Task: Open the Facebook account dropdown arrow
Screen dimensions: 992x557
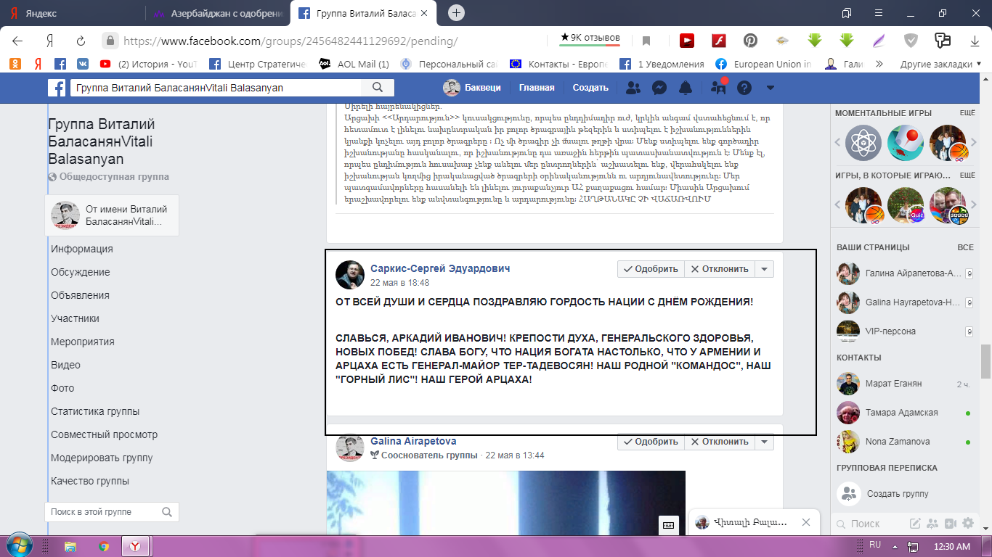Action: [x=771, y=88]
